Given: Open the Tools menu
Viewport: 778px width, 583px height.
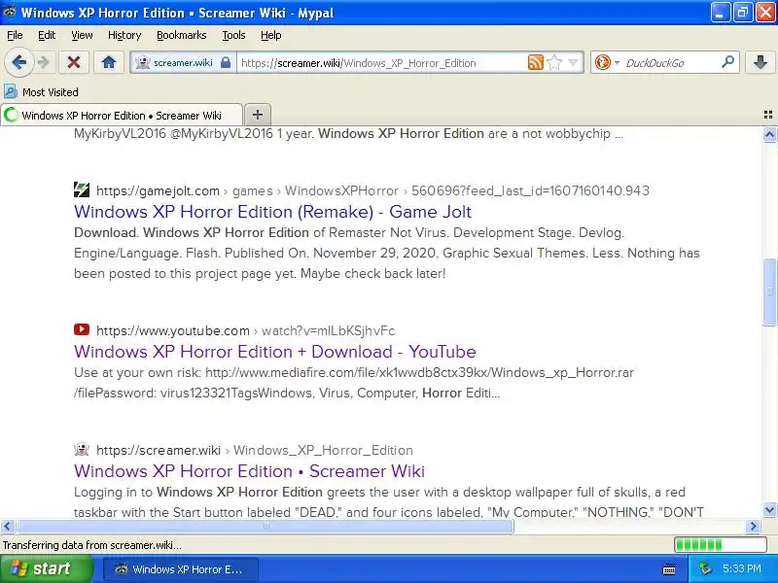Looking at the screenshot, I should coord(233,35).
